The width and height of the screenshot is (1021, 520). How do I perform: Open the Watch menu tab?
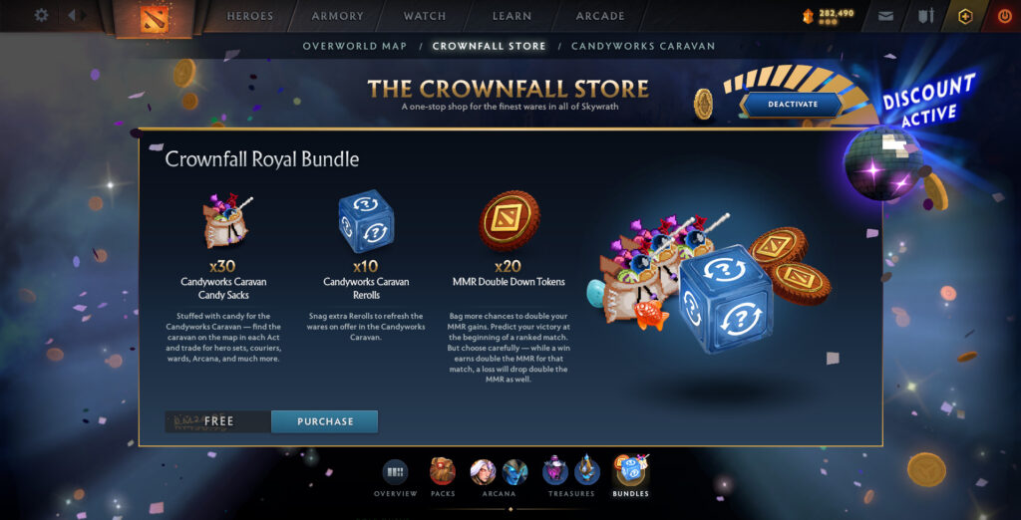point(425,16)
